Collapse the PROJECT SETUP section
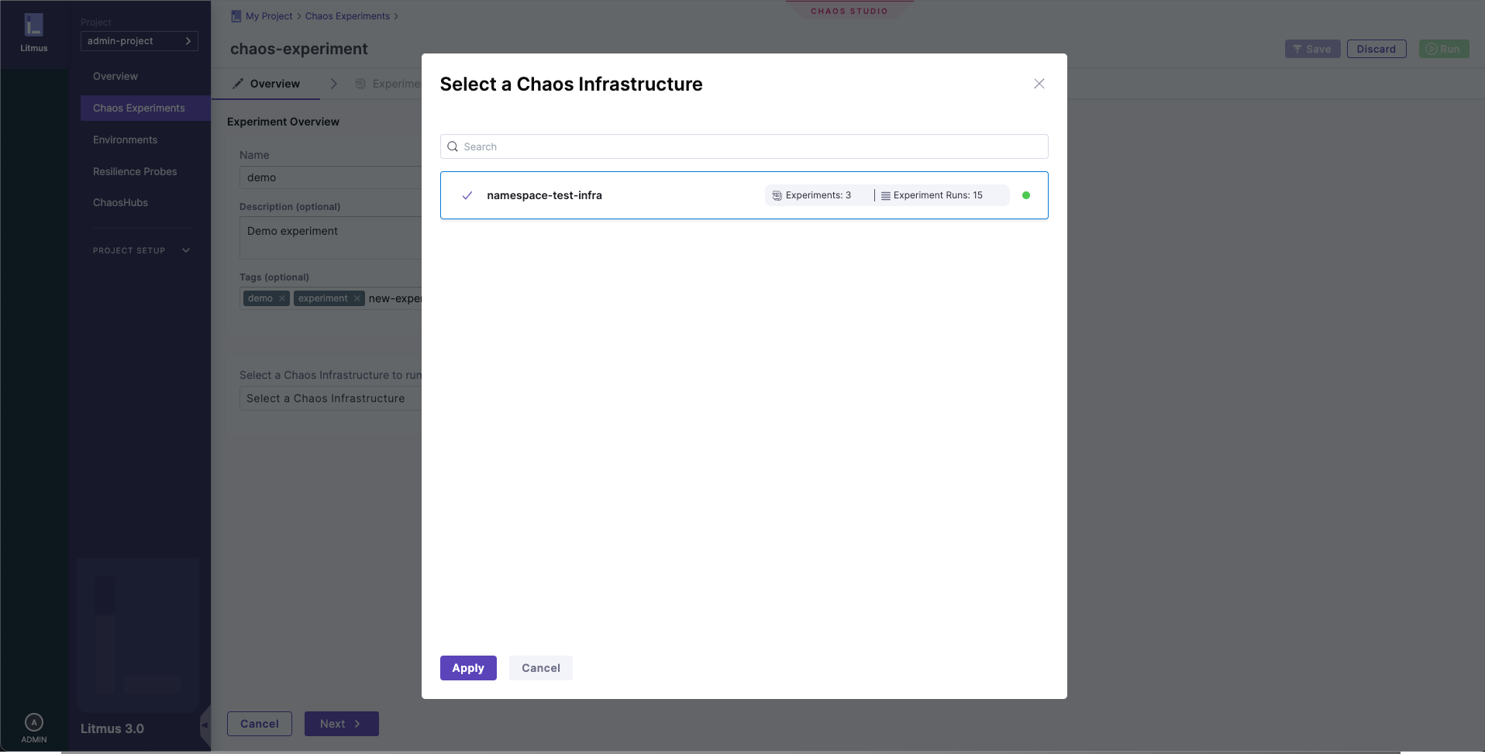 pyautogui.click(x=186, y=250)
